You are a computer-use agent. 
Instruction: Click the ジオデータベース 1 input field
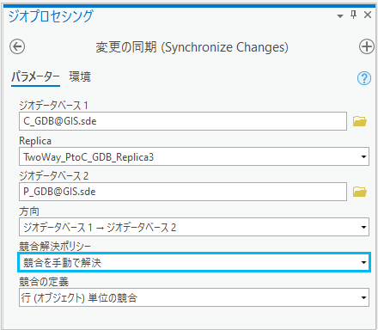coord(183,121)
